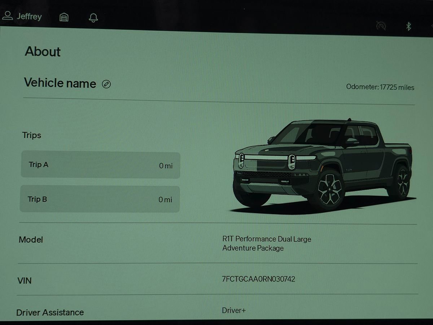Tap the Driver Assistance label
Screen dimensions: 433x325
50,312
